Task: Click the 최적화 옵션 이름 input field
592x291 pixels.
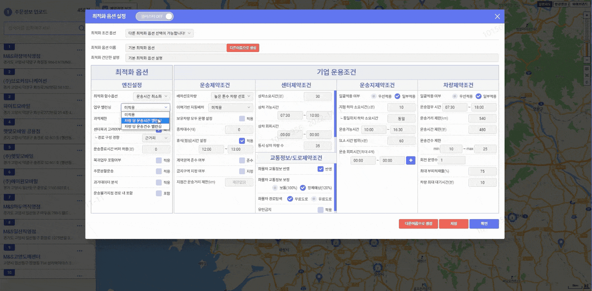Action: click(176, 48)
